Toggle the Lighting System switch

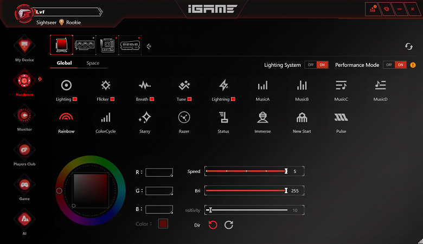[x=316, y=65]
